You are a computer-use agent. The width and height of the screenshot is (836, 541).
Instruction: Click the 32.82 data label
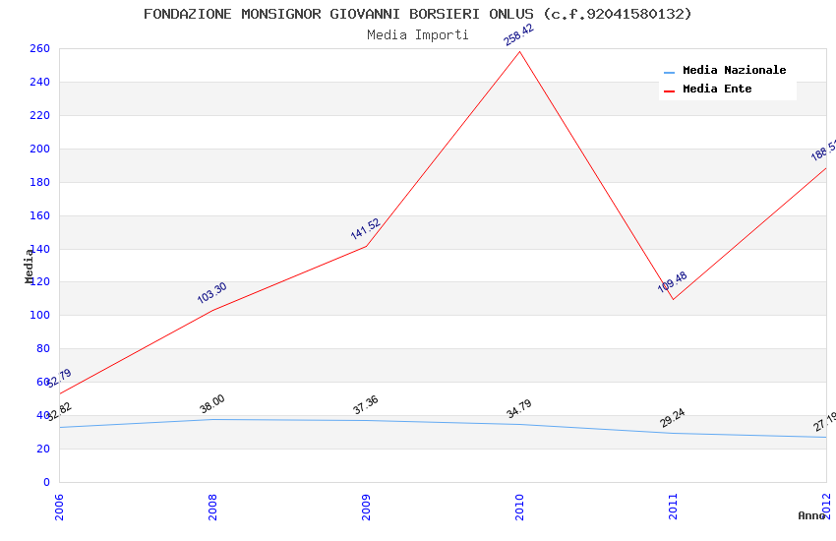coord(59,411)
